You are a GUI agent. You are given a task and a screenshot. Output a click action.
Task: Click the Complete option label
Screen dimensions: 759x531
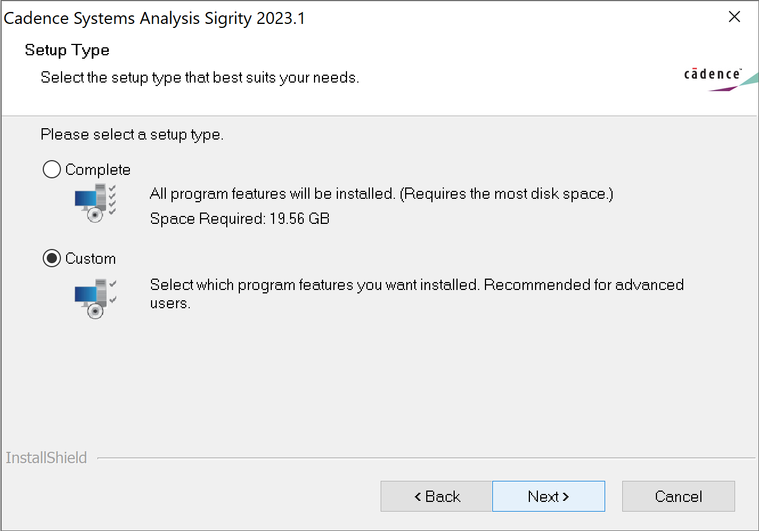coord(97,170)
